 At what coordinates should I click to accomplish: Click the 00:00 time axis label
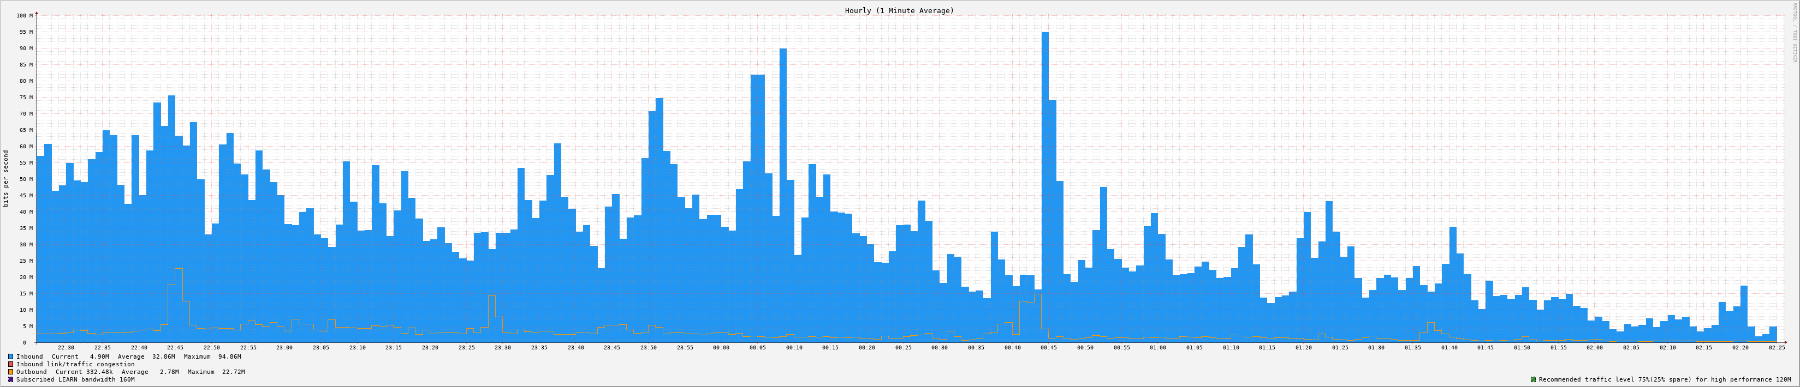[x=721, y=347]
